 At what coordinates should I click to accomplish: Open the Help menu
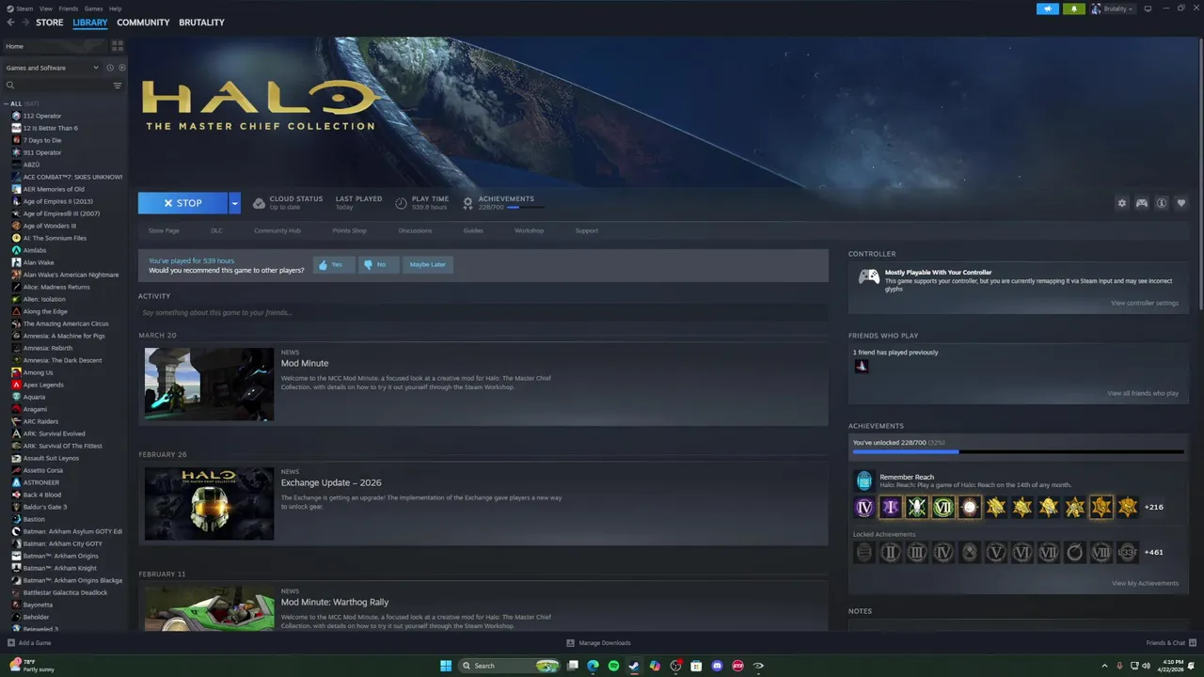115,8
